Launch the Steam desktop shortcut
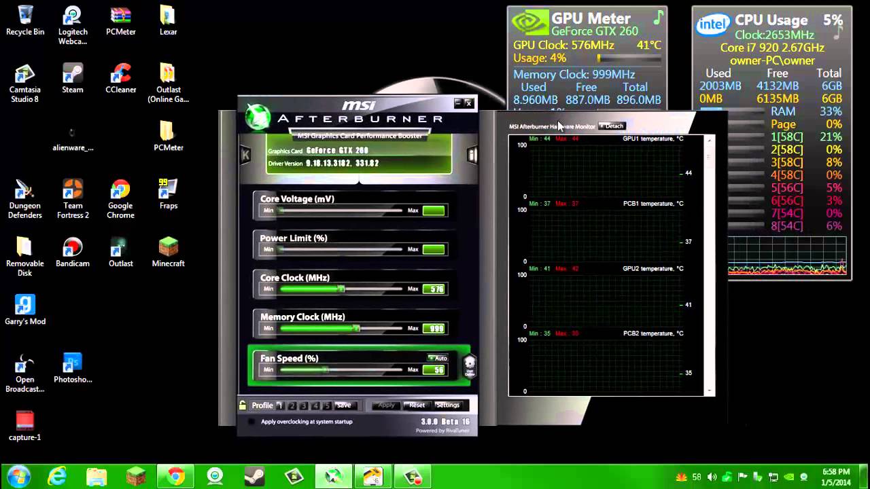The image size is (870, 489). pos(73,78)
